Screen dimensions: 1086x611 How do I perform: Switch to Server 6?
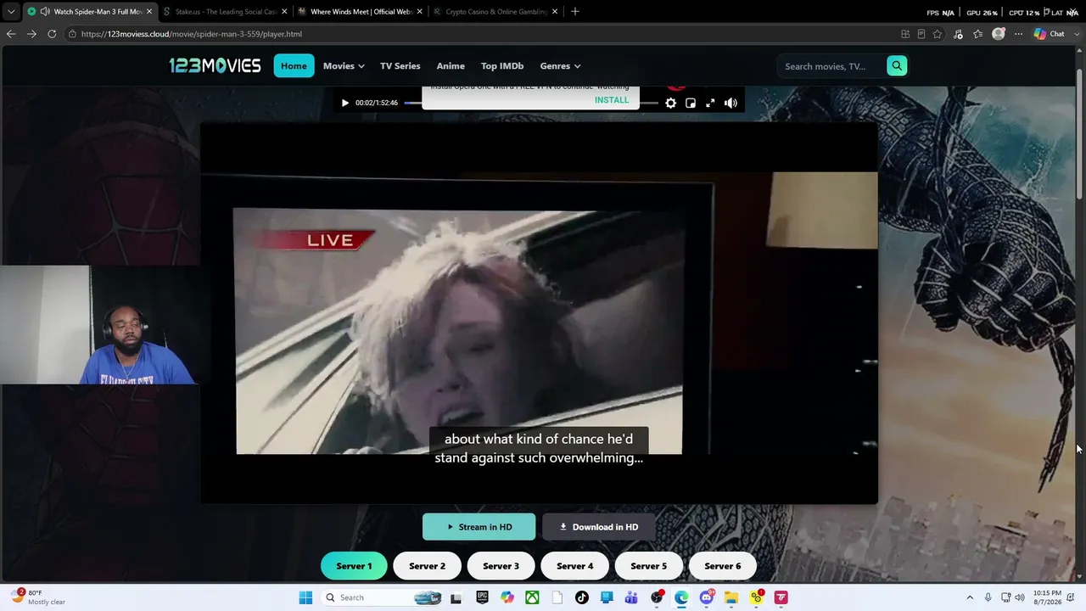pos(723,566)
